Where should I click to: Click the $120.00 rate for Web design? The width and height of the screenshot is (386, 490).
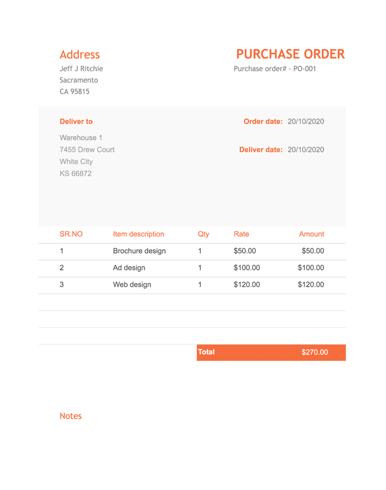pyautogui.click(x=247, y=284)
